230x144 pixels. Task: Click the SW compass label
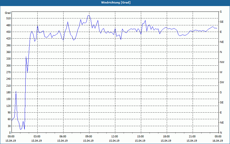(x=222, y=82)
